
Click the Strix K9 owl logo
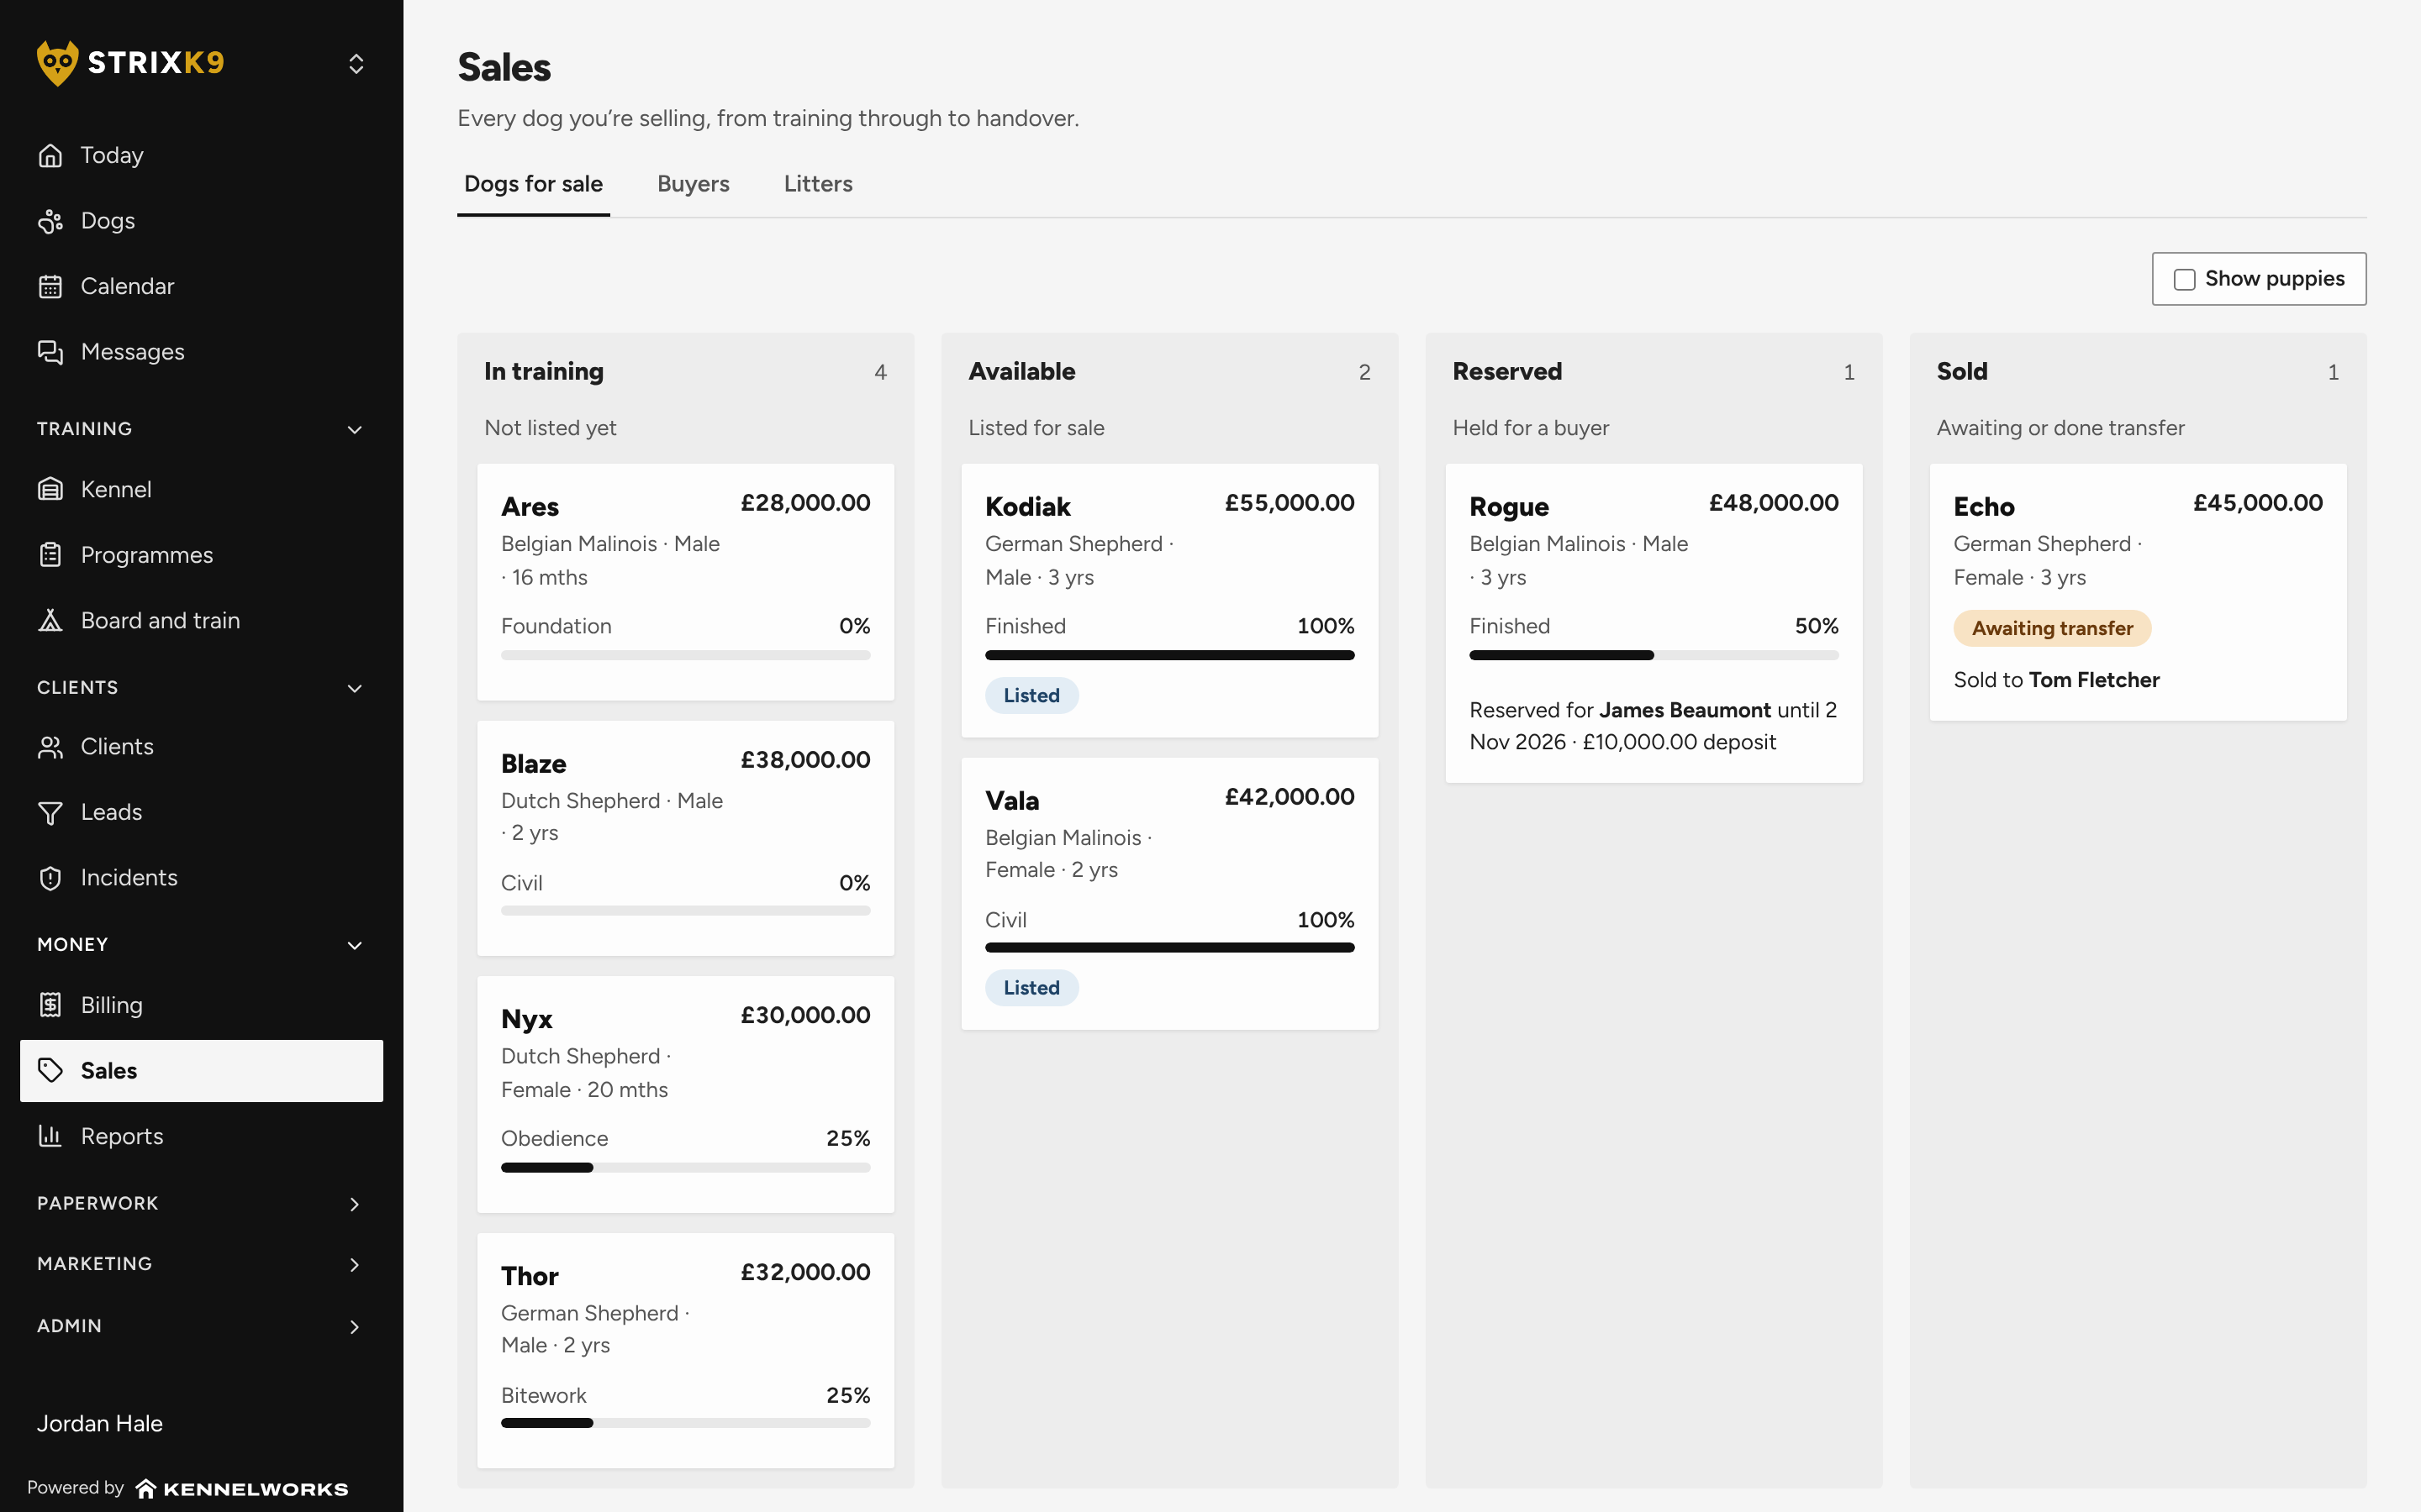[57, 63]
